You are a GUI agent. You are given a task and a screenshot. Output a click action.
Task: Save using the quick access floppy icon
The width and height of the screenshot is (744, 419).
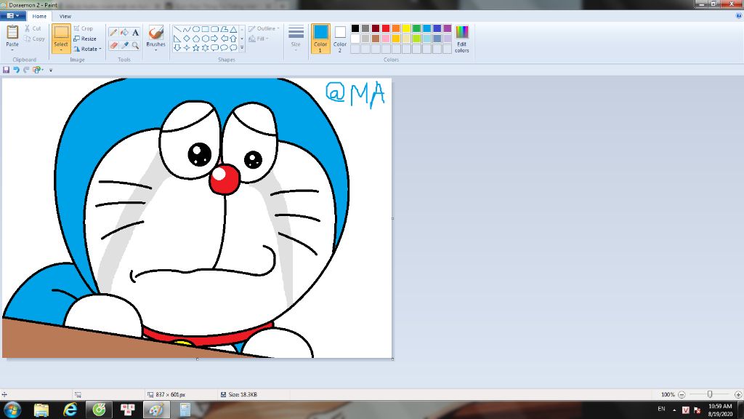pyautogui.click(x=6, y=70)
